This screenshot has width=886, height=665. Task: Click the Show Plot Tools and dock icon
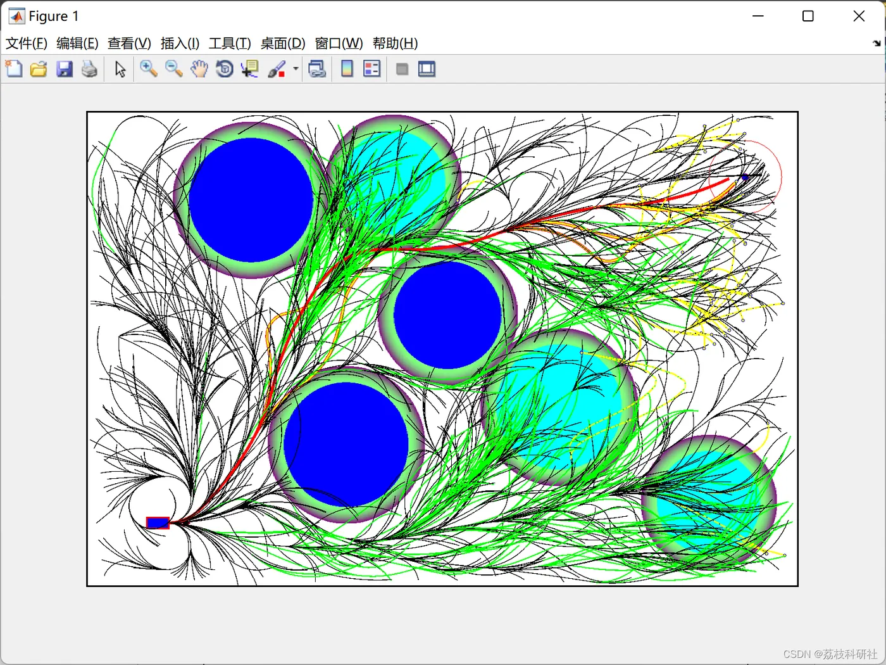tap(427, 69)
